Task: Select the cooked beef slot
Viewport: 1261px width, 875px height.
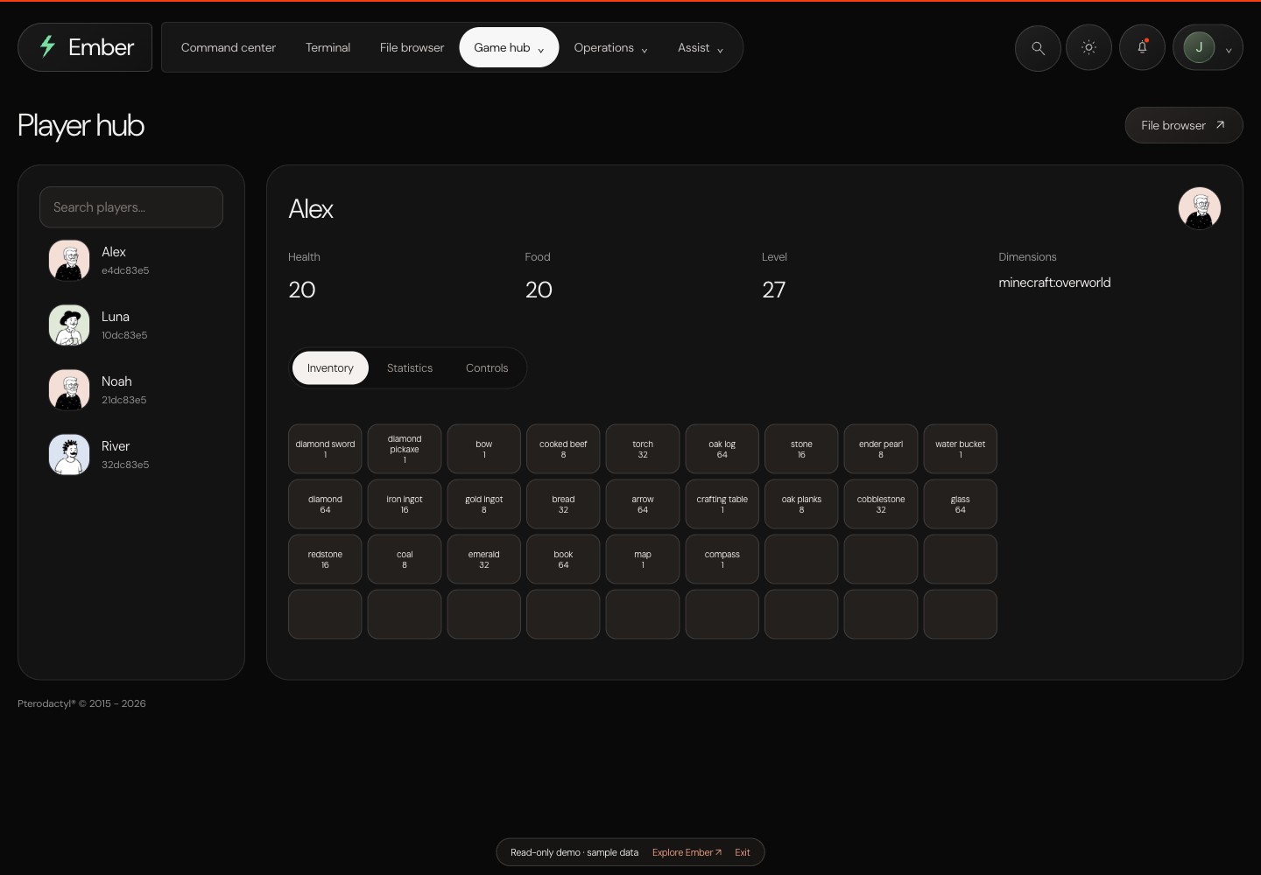Action: tap(563, 449)
